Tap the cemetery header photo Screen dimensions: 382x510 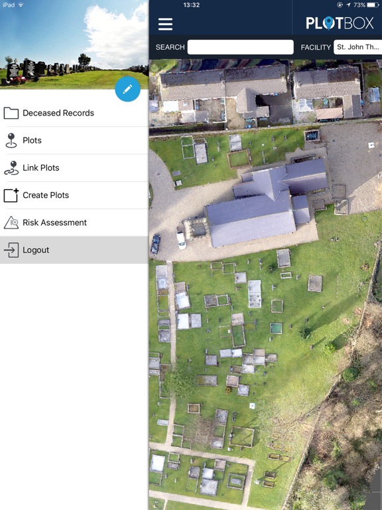point(74,44)
